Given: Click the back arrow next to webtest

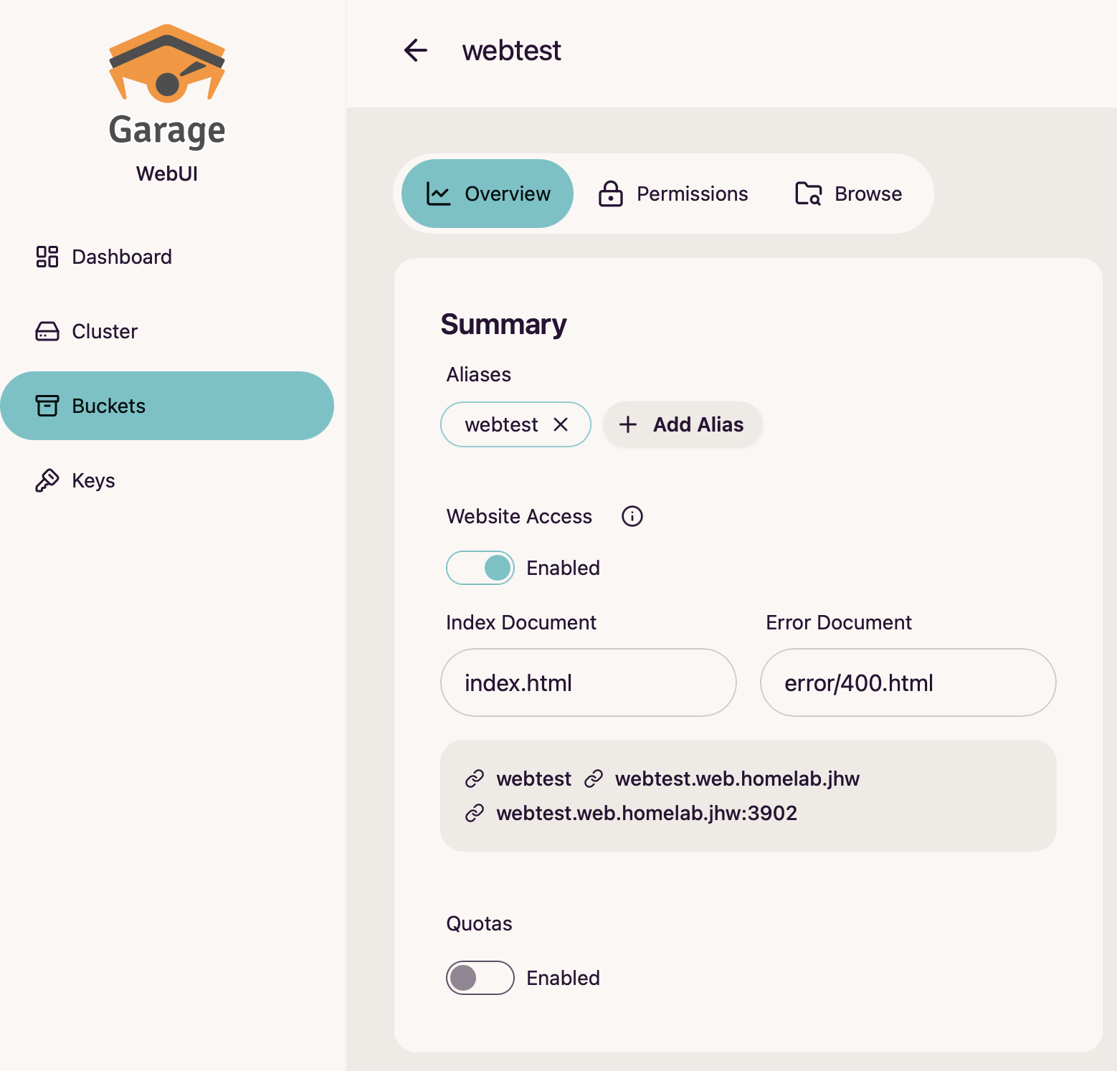Looking at the screenshot, I should [x=416, y=50].
